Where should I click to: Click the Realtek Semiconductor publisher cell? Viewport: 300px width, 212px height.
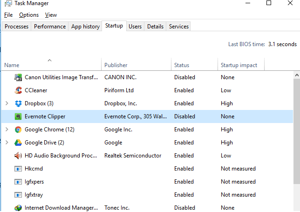pos(133,156)
